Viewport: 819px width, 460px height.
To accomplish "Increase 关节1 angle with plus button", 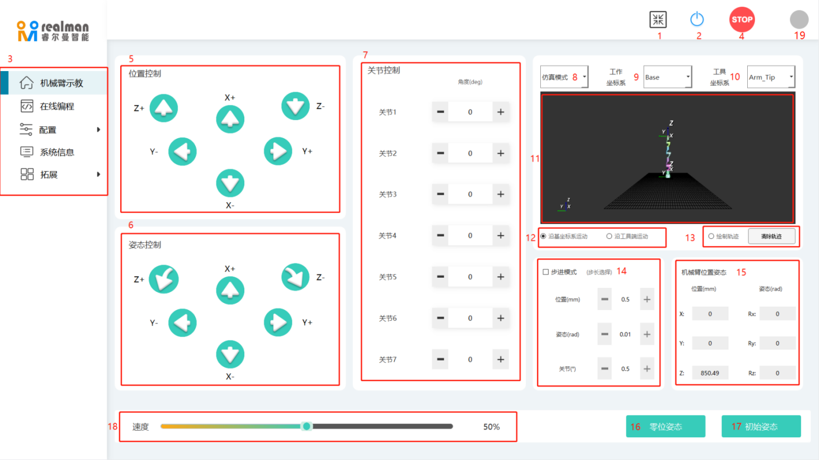I will pyautogui.click(x=501, y=112).
